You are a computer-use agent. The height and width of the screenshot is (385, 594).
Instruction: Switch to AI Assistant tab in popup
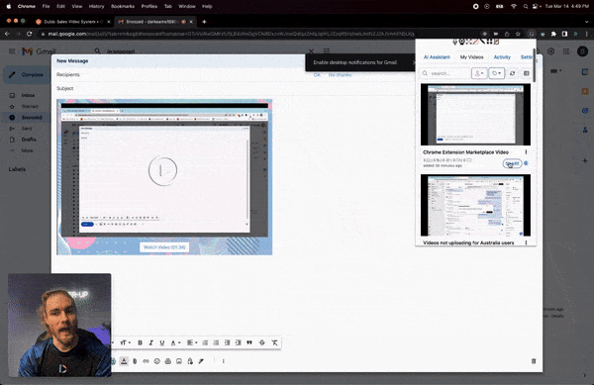[437, 57]
